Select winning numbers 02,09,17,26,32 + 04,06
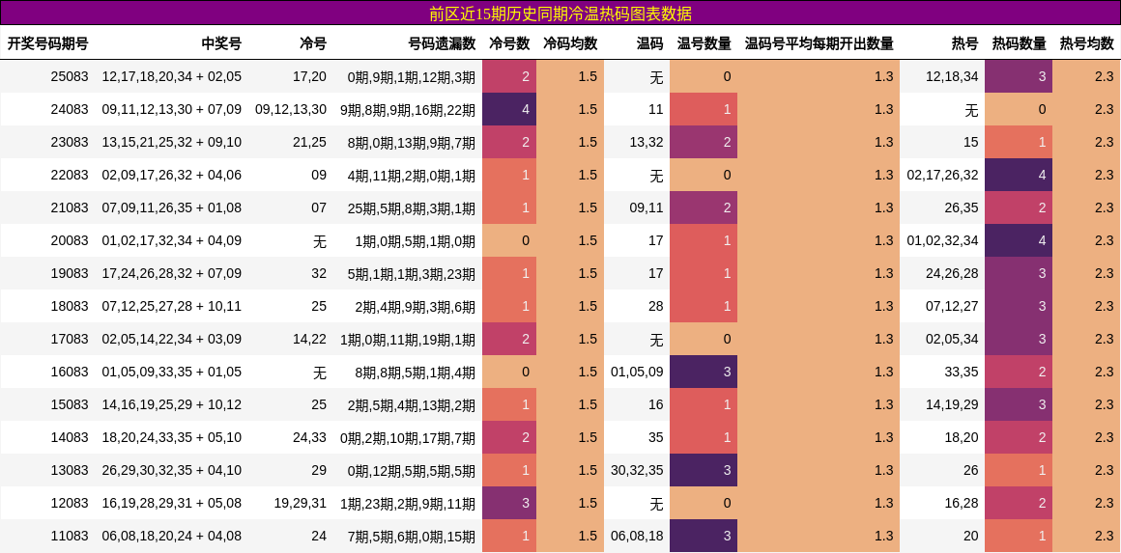The width and height of the screenshot is (1121, 553). point(172,175)
